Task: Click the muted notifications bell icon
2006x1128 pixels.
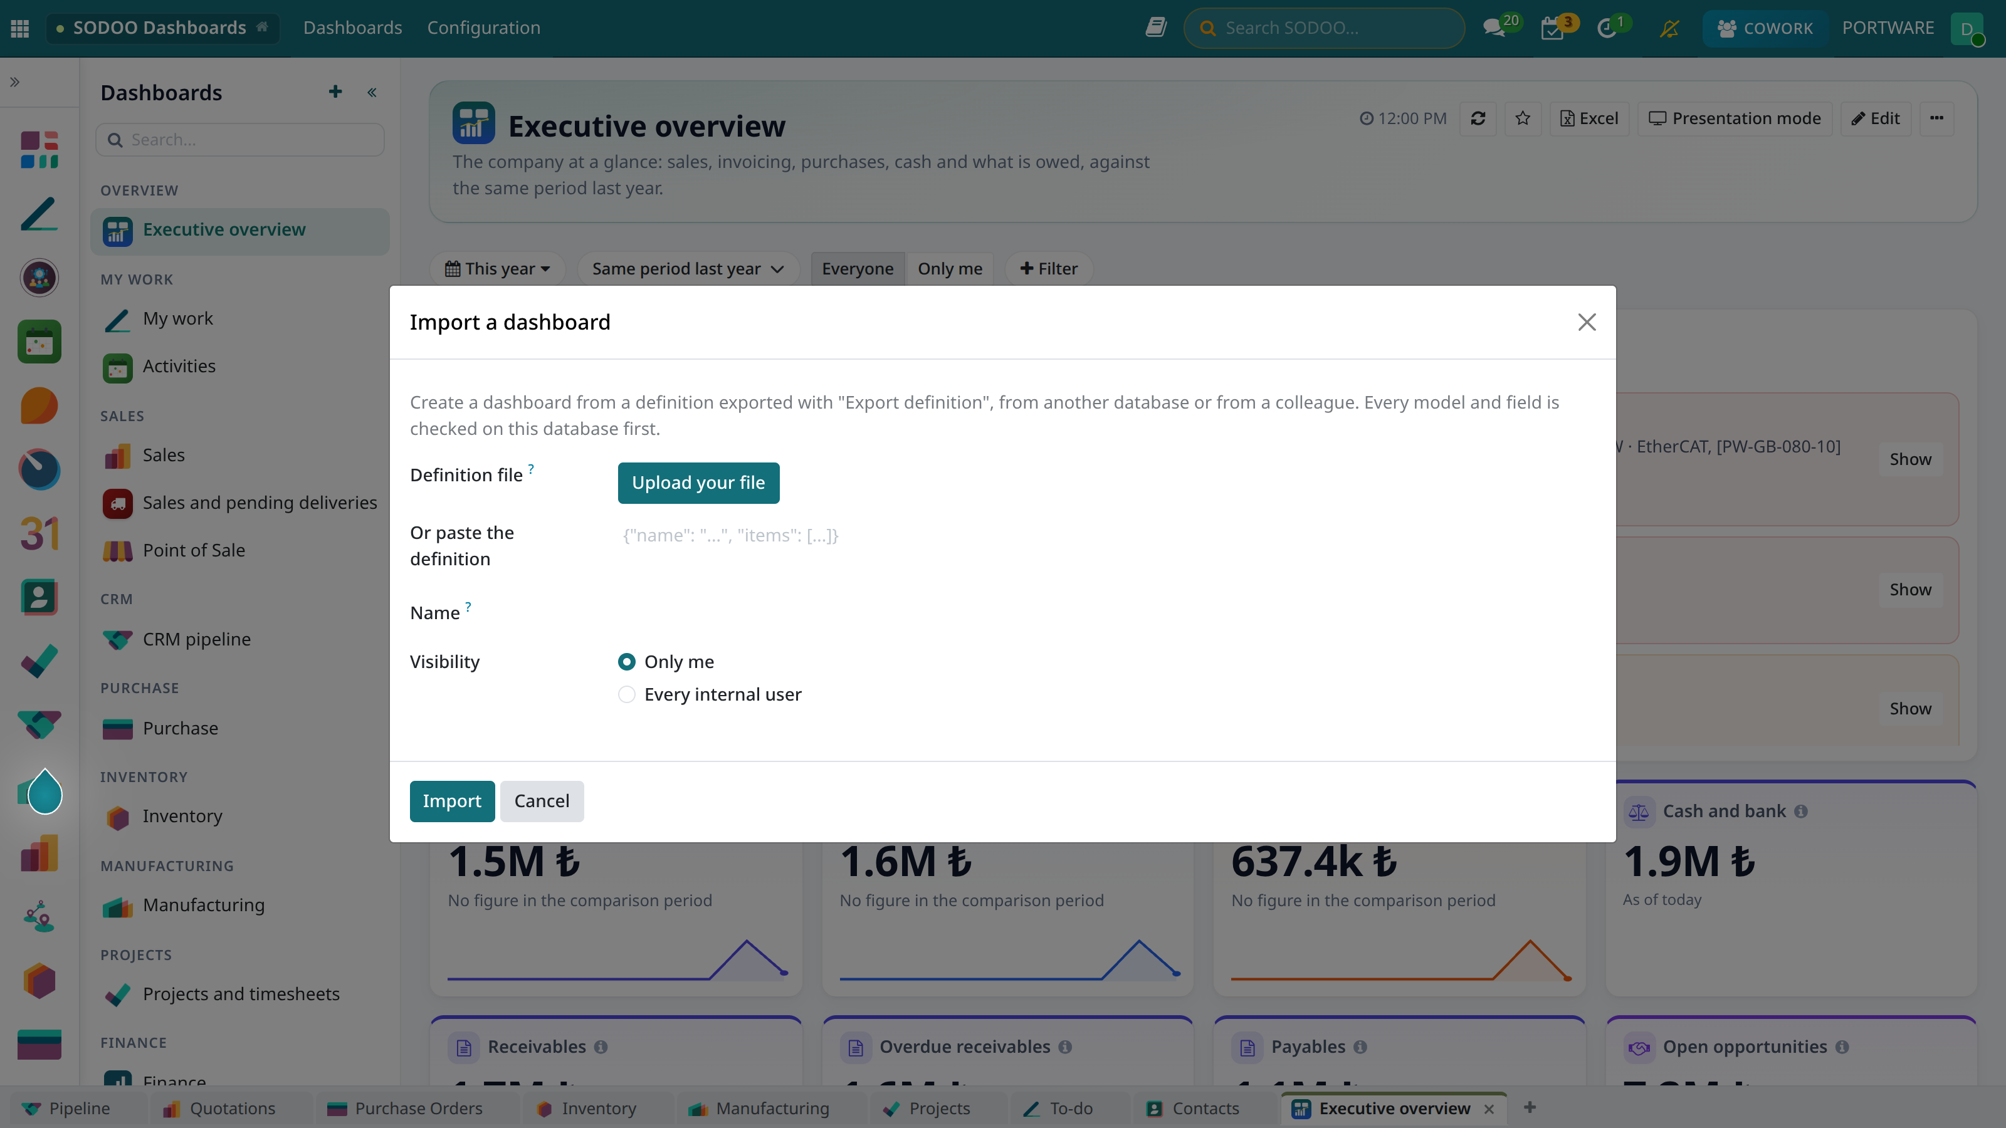Action: click(1669, 28)
